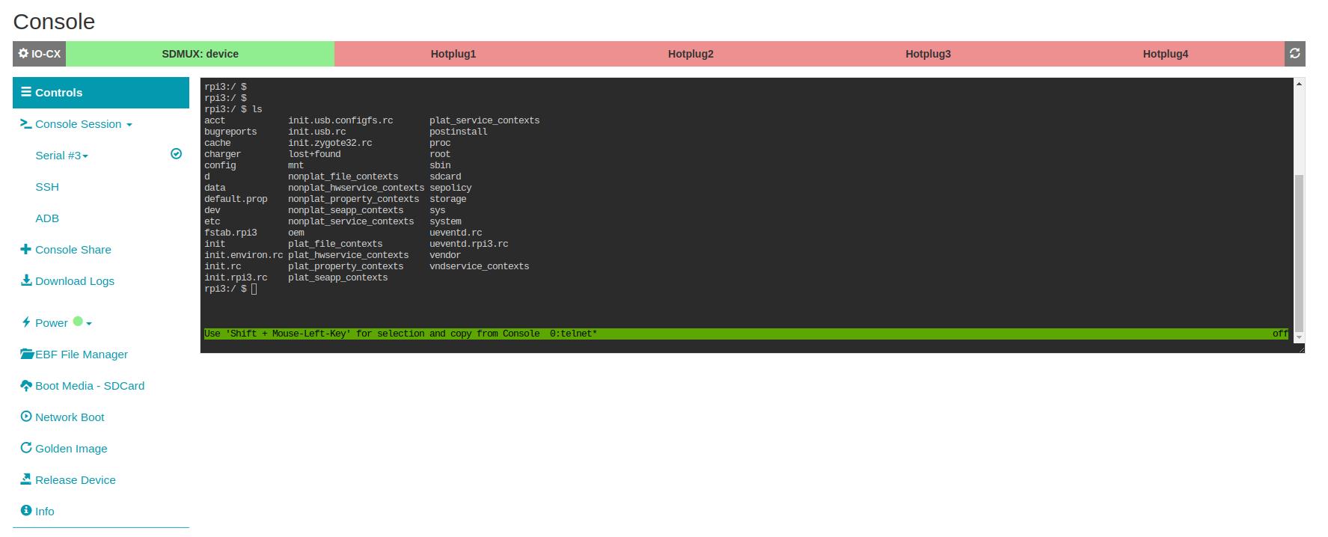Click the Controls hamburger menu icon

(x=26, y=92)
